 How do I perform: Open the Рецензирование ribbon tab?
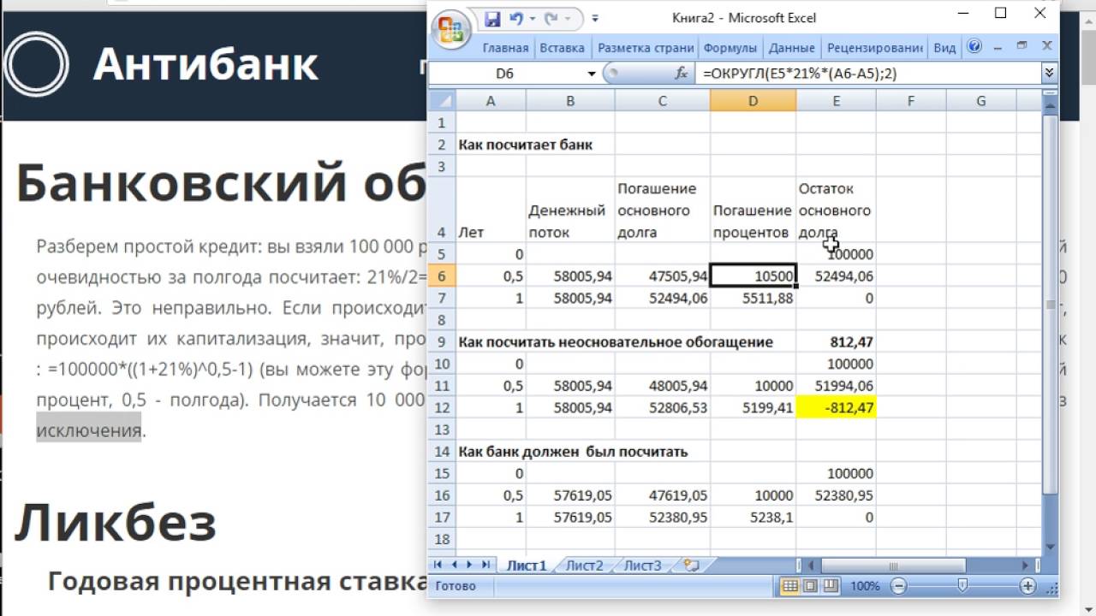coord(874,48)
